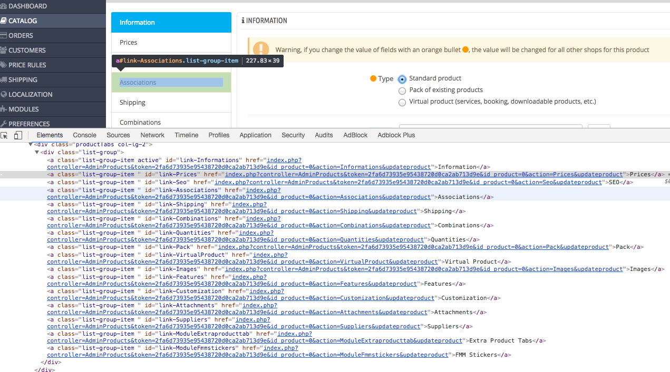
Task: Click the warning exclamation icon in alert
Action: 261,49
